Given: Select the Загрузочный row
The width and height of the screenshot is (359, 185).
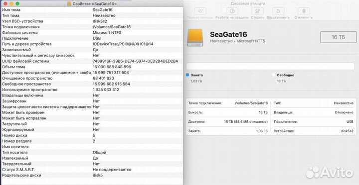Looking at the screenshot, I should 92,124.
